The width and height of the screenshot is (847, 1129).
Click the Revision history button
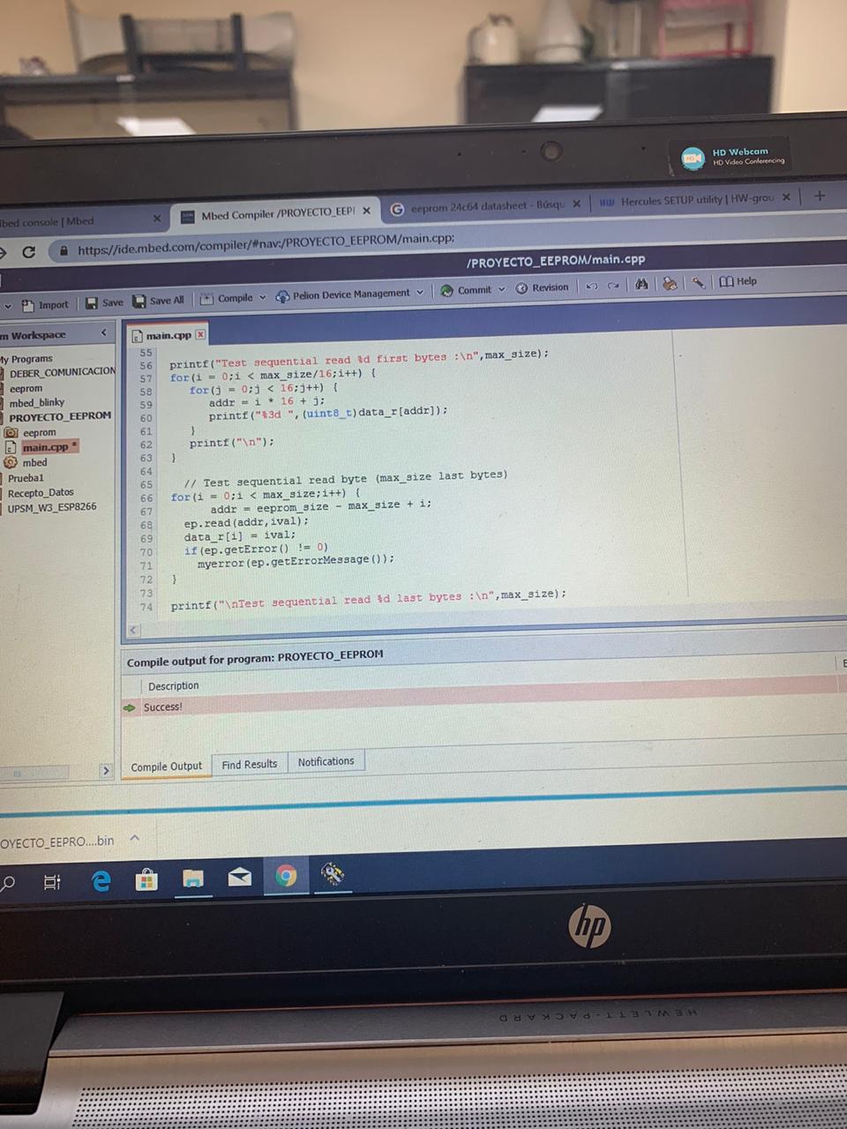[x=543, y=288]
